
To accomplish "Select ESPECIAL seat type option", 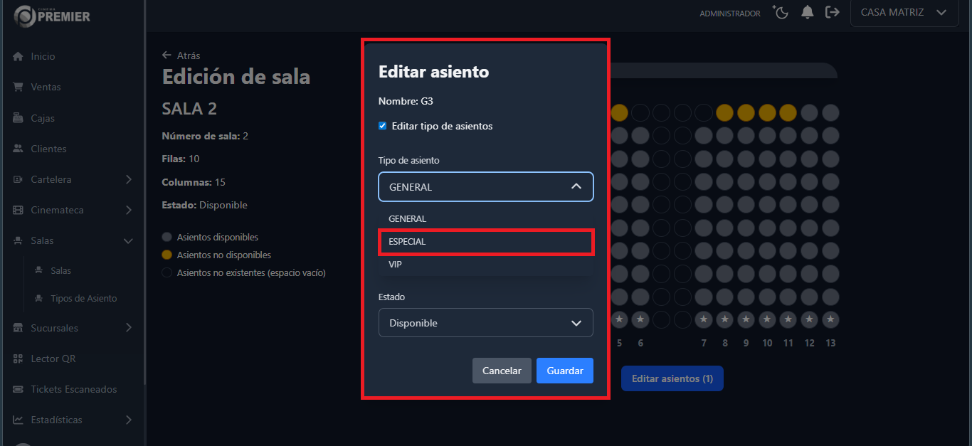I will [x=485, y=242].
